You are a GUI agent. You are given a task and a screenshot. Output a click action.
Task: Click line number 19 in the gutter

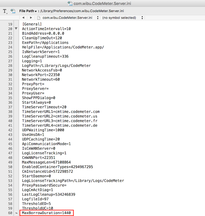pyautogui.click(x=10, y=24)
